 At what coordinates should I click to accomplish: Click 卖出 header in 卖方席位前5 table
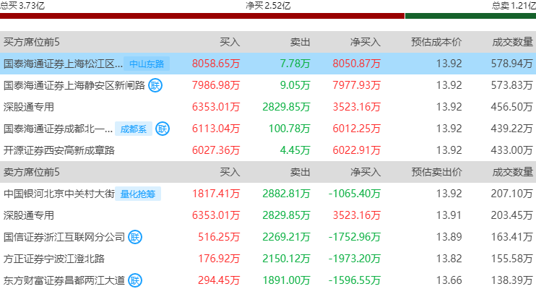[x=300, y=172]
